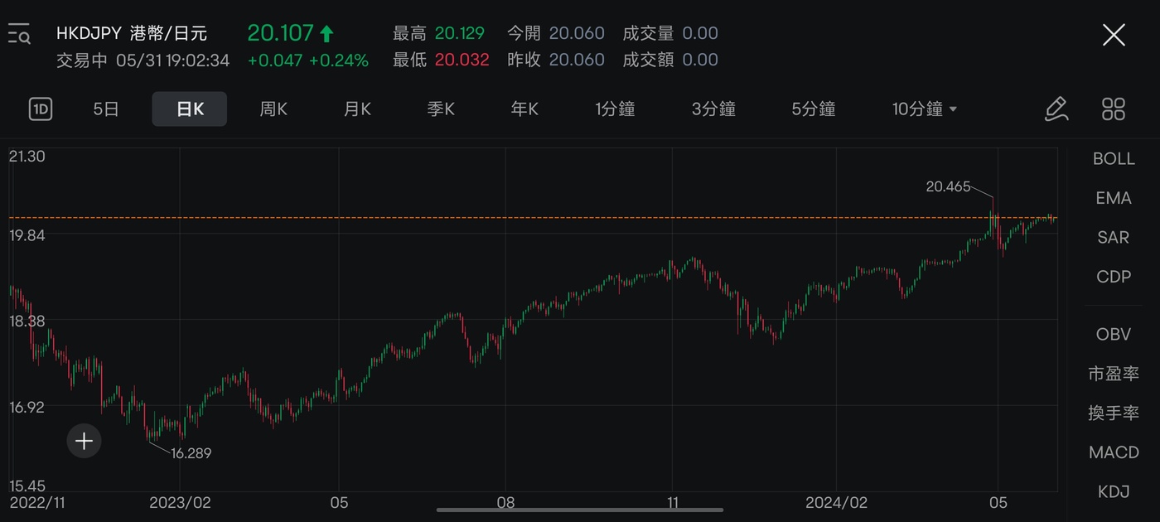Viewport: 1160px width, 522px height.
Task: Tap the round plus button on chart
Action: 84,441
